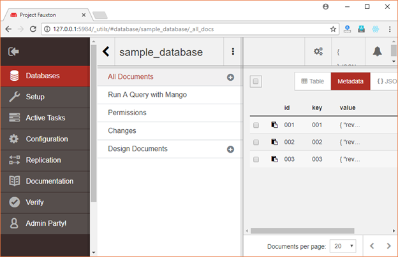Open Documentation page

point(45,181)
